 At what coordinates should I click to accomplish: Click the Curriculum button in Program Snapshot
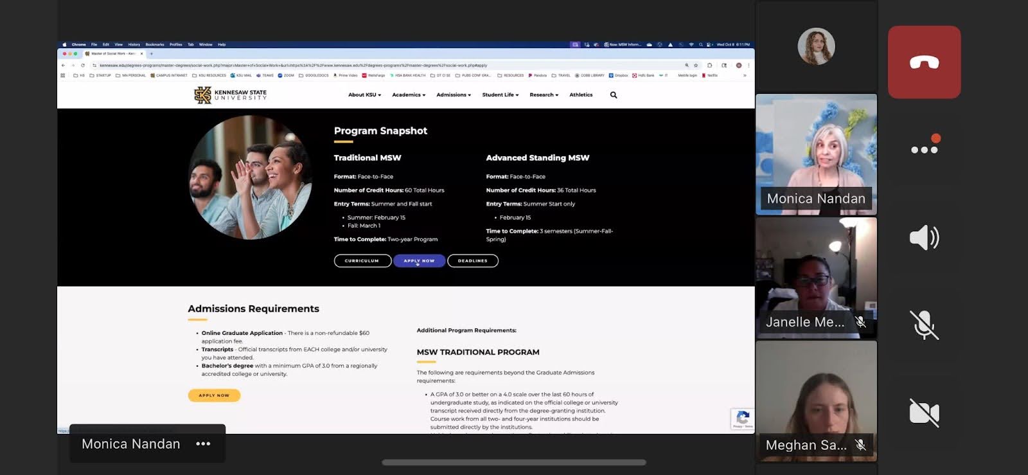[x=362, y=261]
